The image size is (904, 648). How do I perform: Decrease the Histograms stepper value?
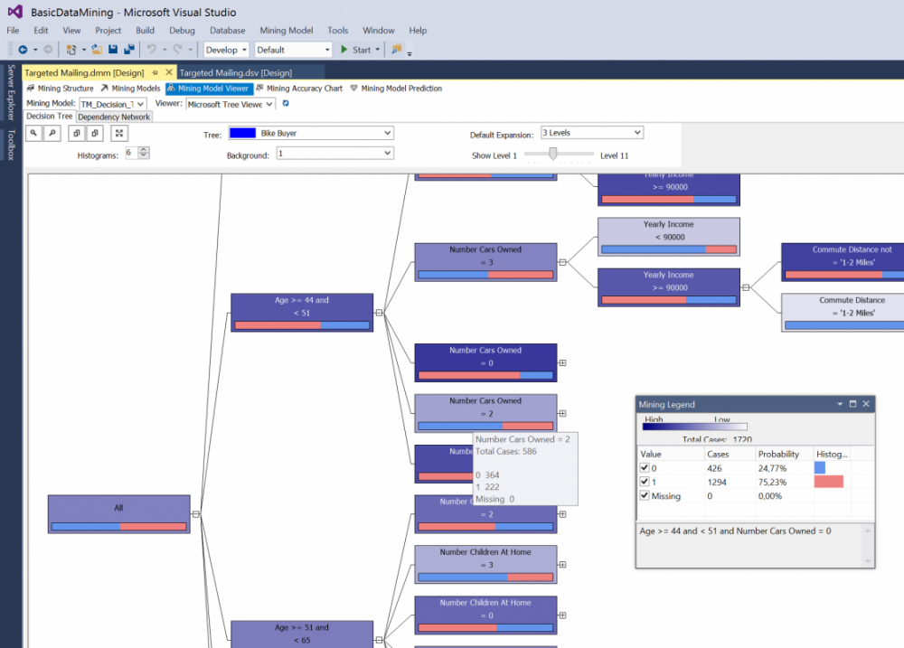[144, 155]
